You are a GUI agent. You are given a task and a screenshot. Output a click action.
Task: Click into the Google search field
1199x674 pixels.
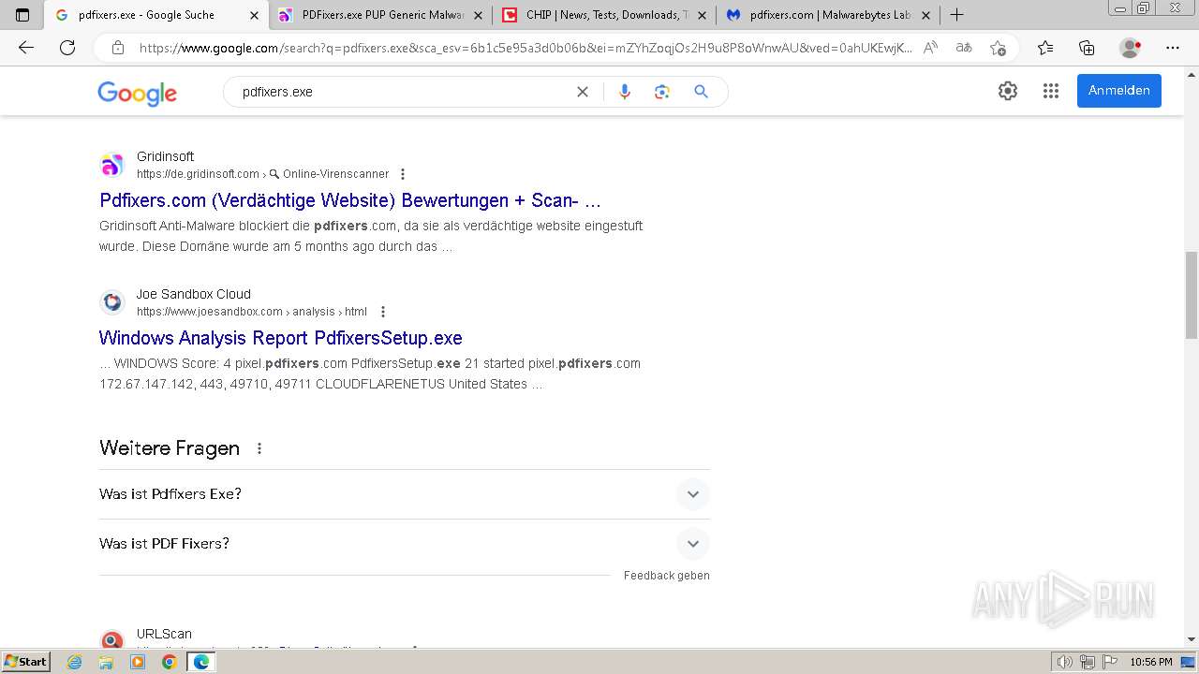[x=403, y=92]
